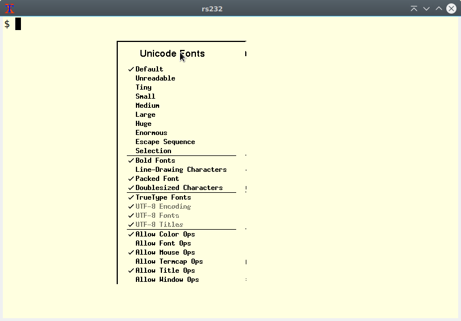This screenshot has height=321, width=461.
Task: Select the Tiny font size
Action: 143,87
